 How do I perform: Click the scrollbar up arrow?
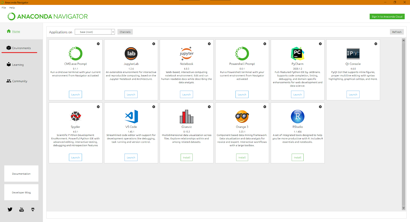(404, 40)
